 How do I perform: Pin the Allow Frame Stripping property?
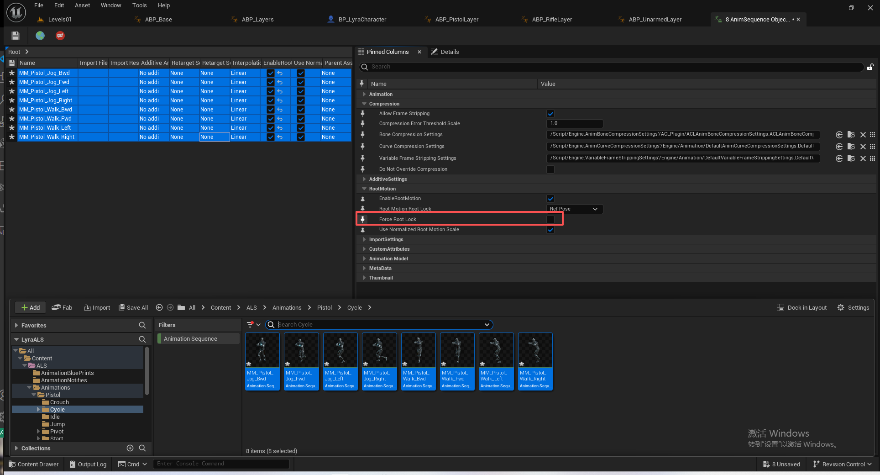tap(362, 114)
